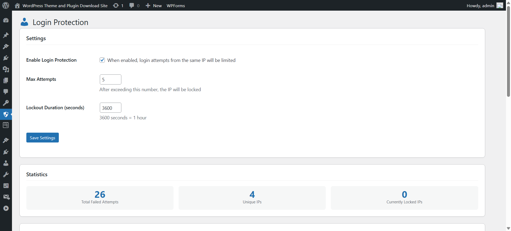Click the plug icon directly above the Users icon
Viewport: 511px width, 231px height.
point(6,152)
